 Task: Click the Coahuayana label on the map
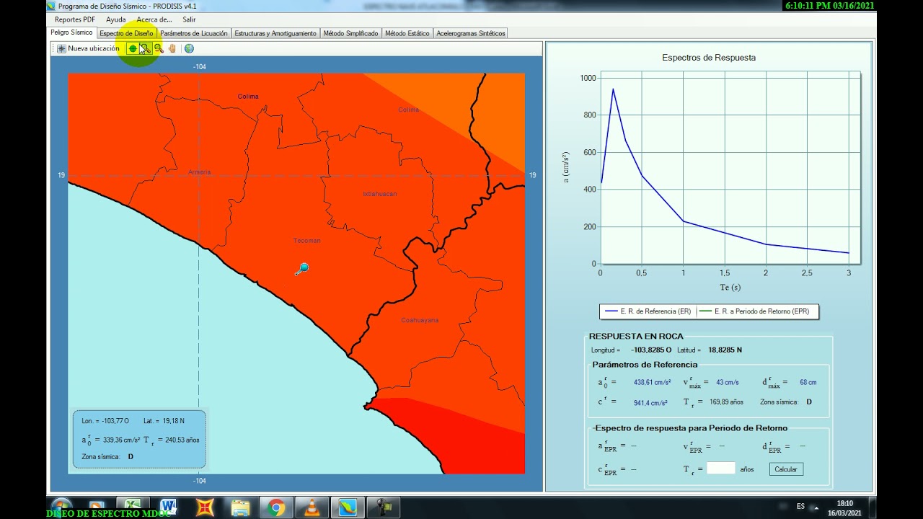[420, 320]
